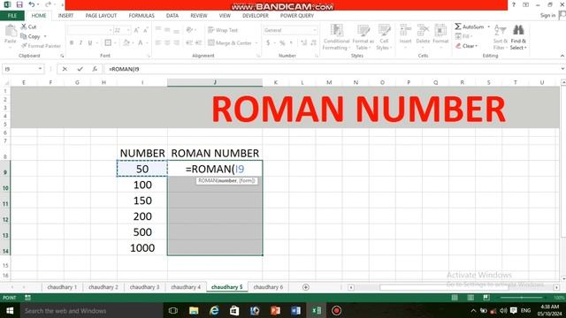Click the Percent Style icon
The width and height of the screenshot is (566, 318).
pos(282,43)
